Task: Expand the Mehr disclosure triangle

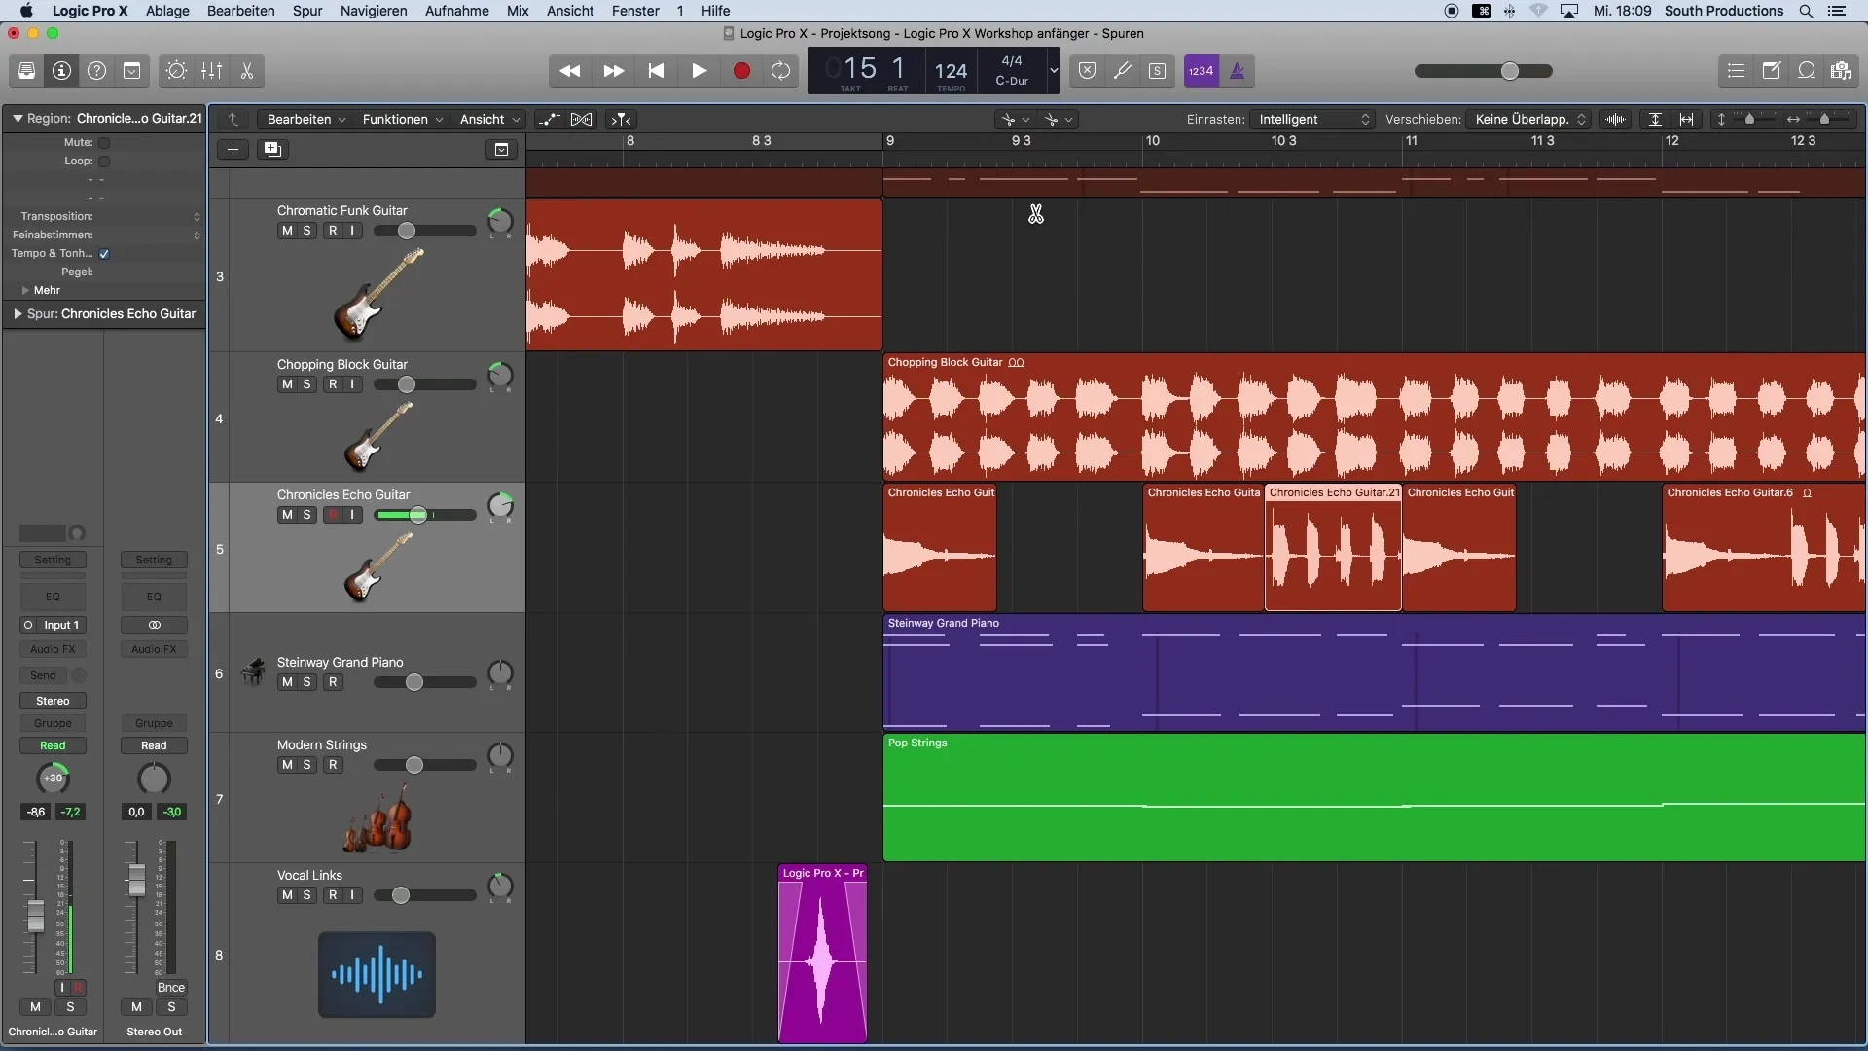Action: click(x=25, y=291)
